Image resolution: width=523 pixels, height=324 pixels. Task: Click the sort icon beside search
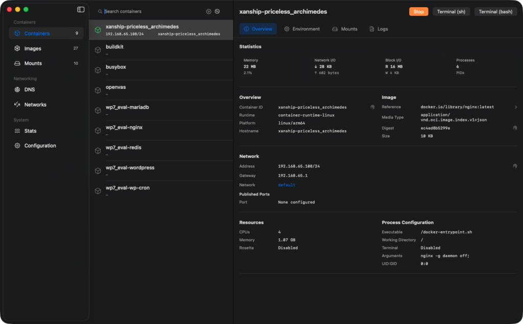click(217, 11)
